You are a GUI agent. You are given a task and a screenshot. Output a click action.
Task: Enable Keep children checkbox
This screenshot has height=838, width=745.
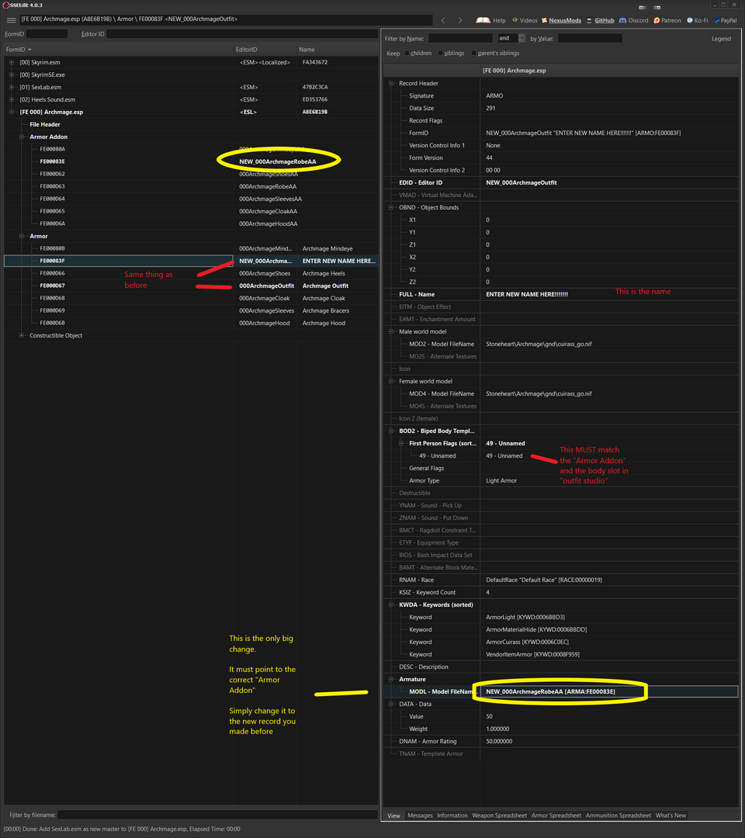point(407,53)
